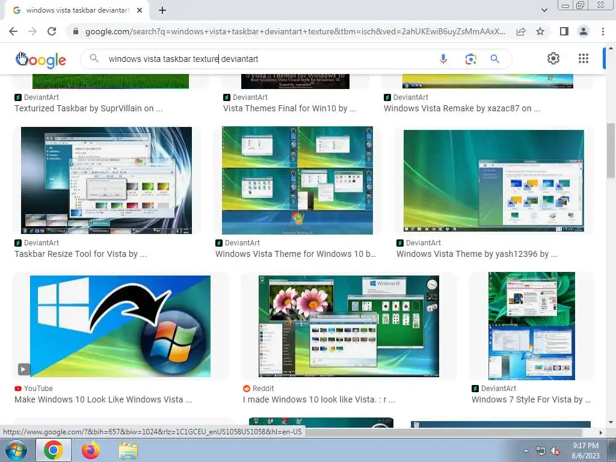Select the windows vista taskbar deviantart tab

(78, 11)
